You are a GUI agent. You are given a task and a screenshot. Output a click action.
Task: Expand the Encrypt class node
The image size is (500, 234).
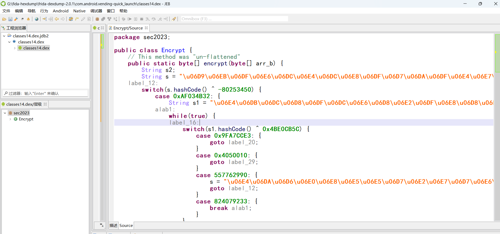coord(10,119)
